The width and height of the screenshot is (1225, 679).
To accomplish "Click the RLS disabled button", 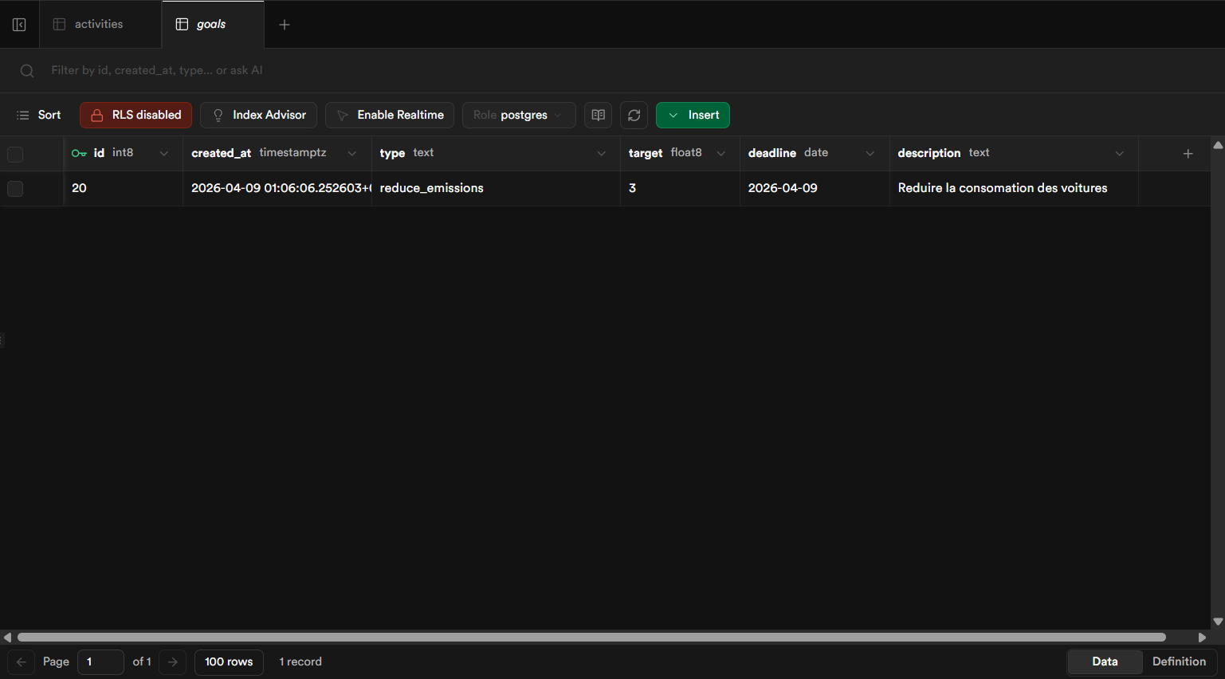I will tap(135, 116).
